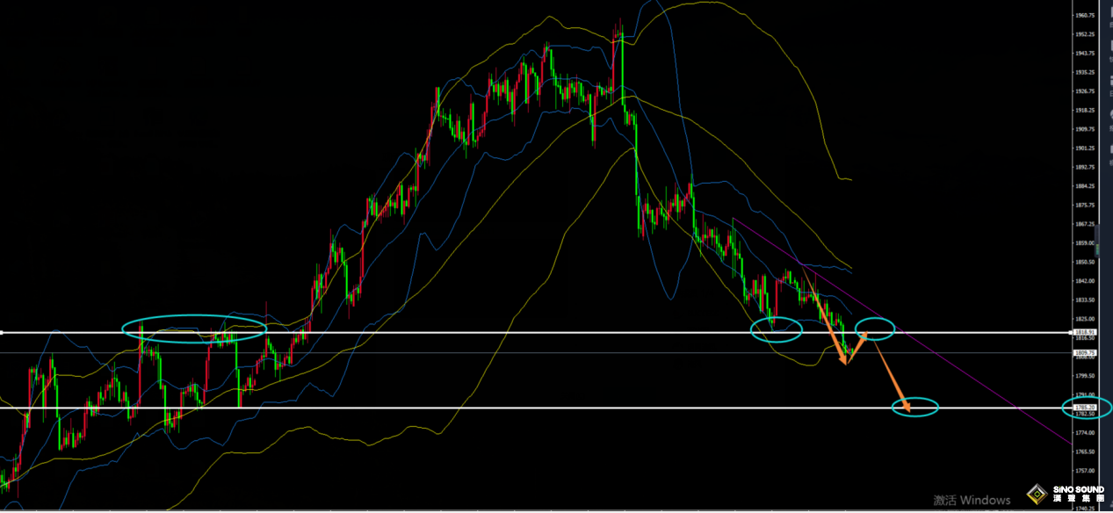Image resolution: width=1113 pixels, height=513 pixels.
Task: Click the 激活 Windows watermark text
Action: click(x=972, y=500)
